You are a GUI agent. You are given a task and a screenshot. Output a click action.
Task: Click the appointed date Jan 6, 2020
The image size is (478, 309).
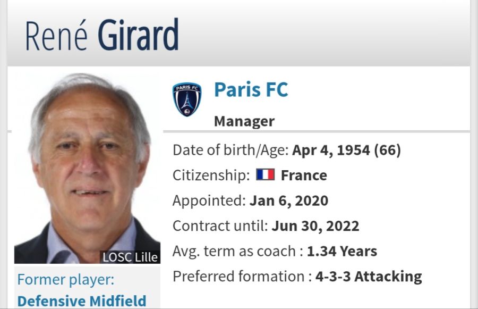tap(289, 201)
